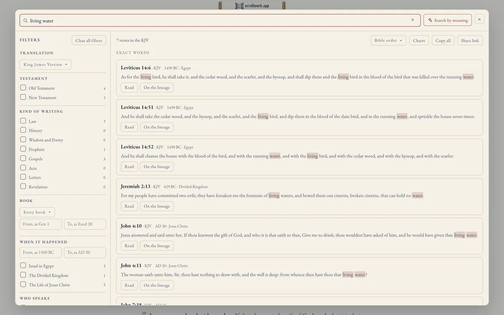Check Wisdom and Poetry filter
504x315 pixels.
click(x=23, y=139)
